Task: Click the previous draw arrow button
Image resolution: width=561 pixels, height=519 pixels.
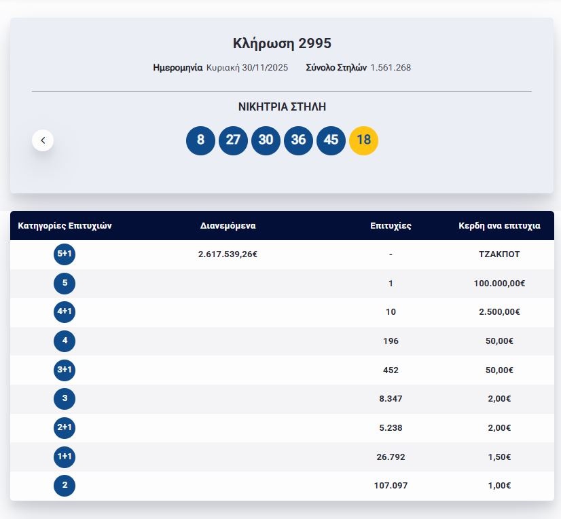Action: 43,140
